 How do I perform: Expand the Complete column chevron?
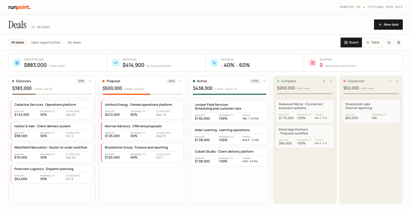tap(331, 81)
